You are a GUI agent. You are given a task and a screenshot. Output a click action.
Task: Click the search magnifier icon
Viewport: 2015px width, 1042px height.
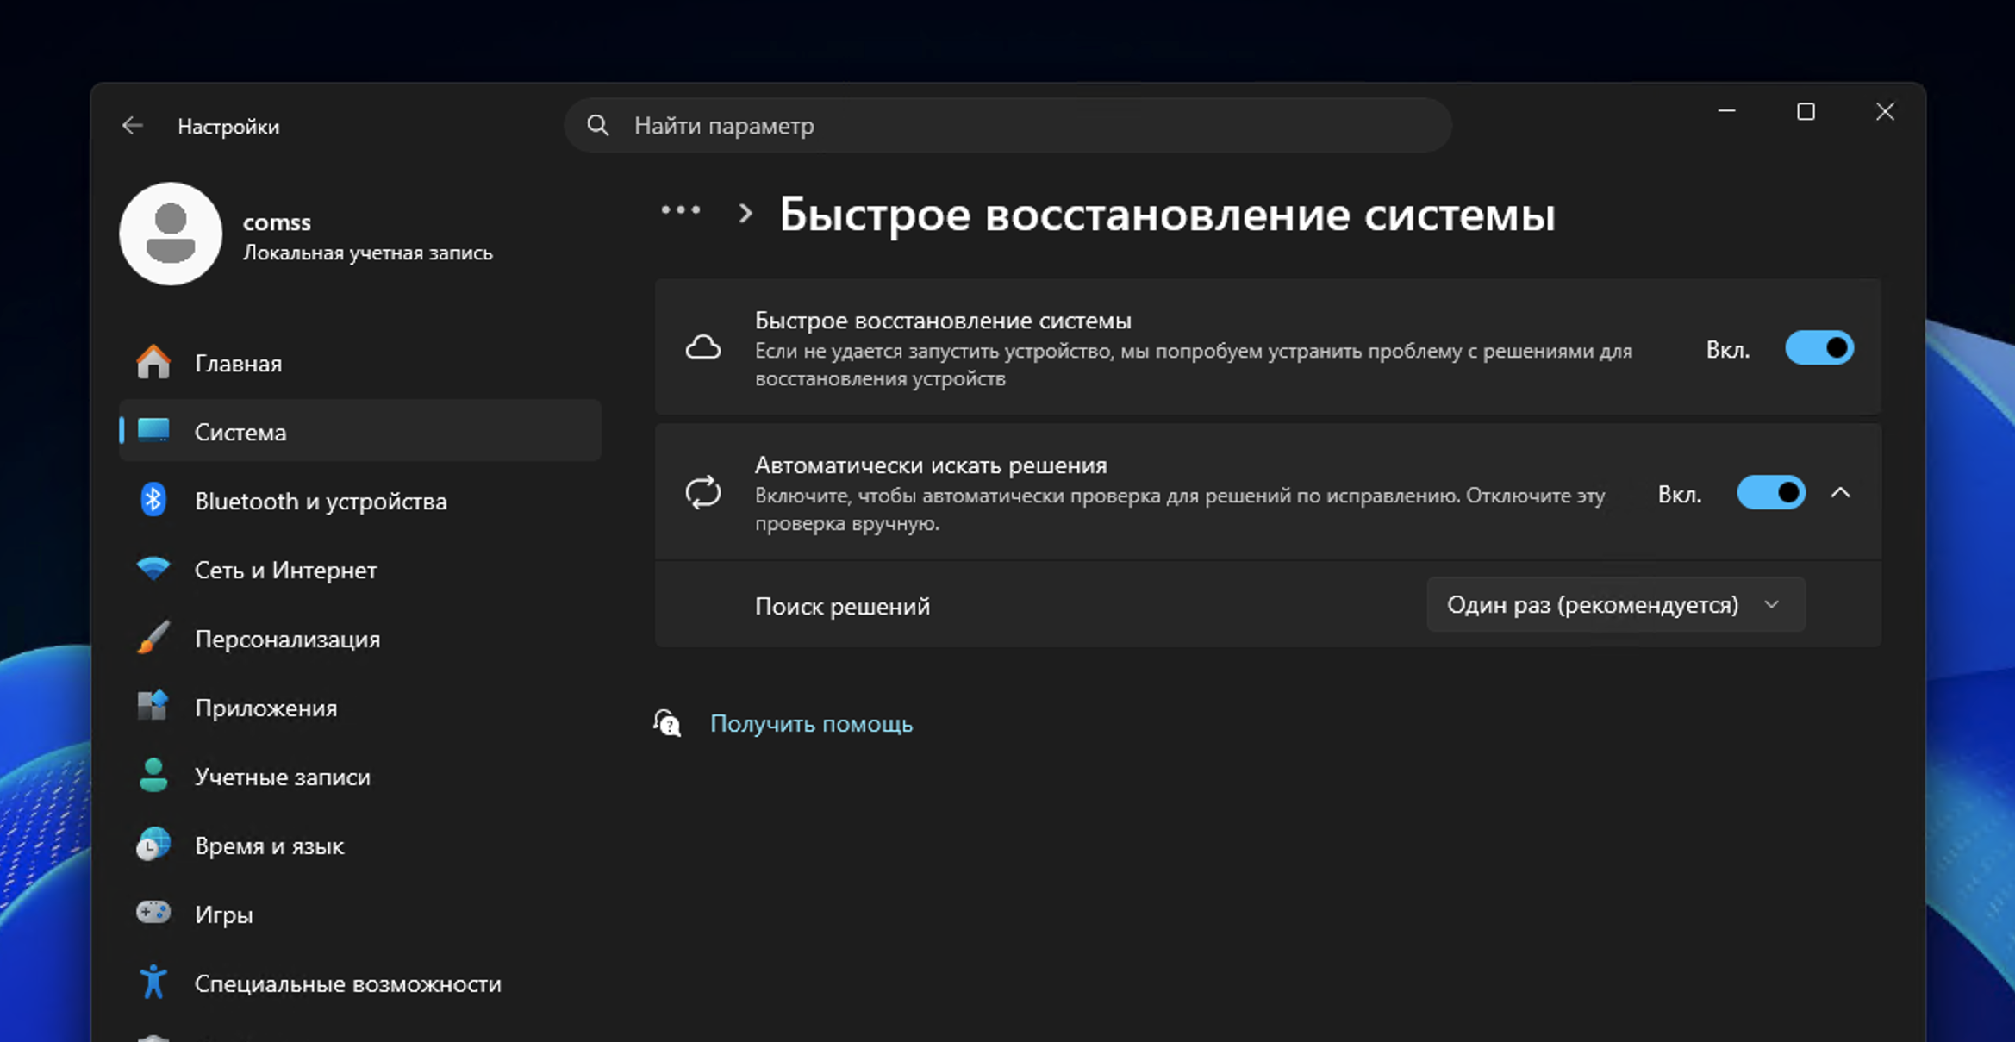597,126
